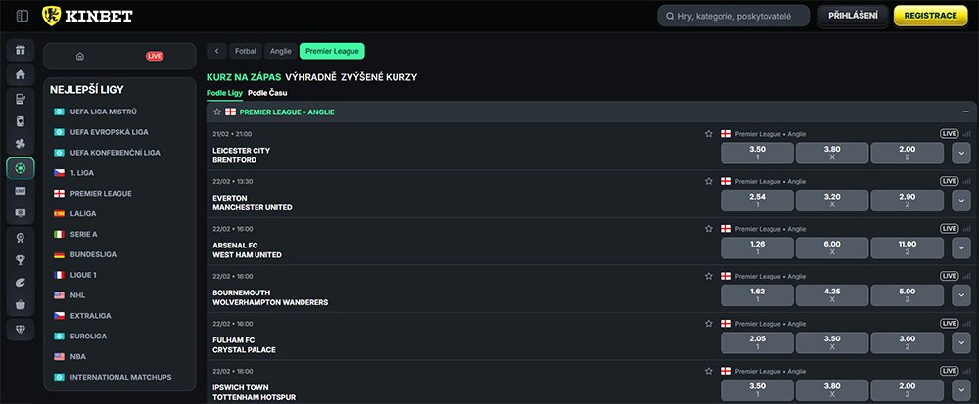
Task: Open the trophy tournaments icon
Action: (21, 260)
